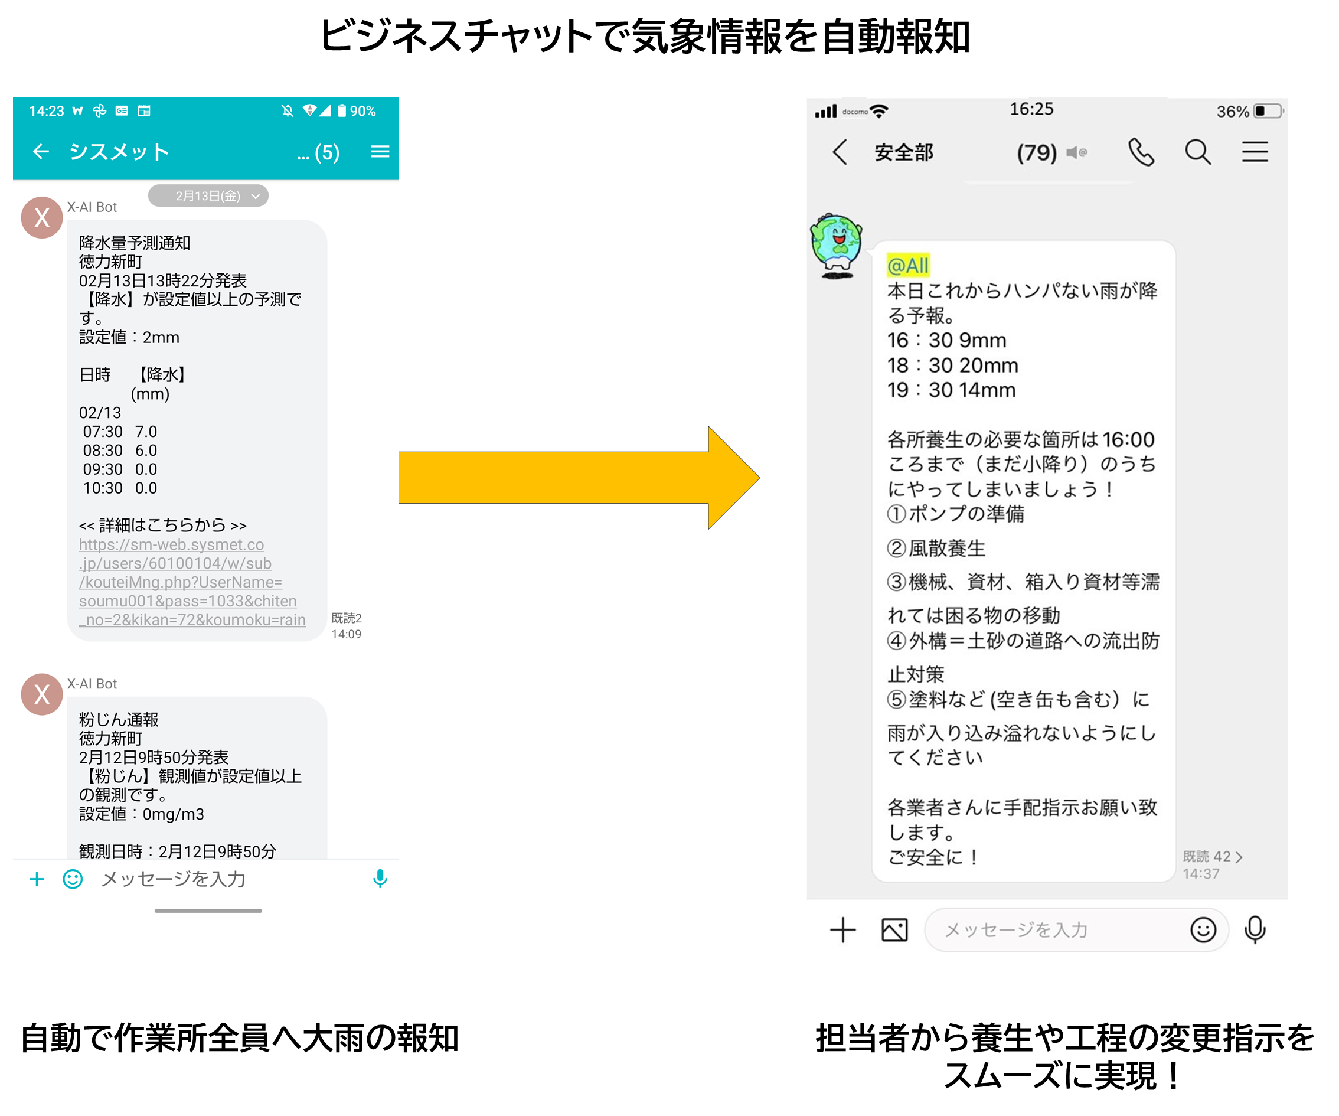Tap the plus icon in left chat
Image resolution: width=1339 pixels, height=1116 pixels.
point(37,879)
